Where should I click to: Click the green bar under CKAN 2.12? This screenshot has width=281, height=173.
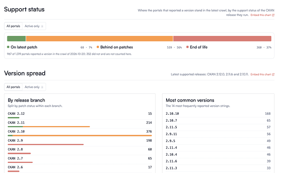tap(13, 118)
